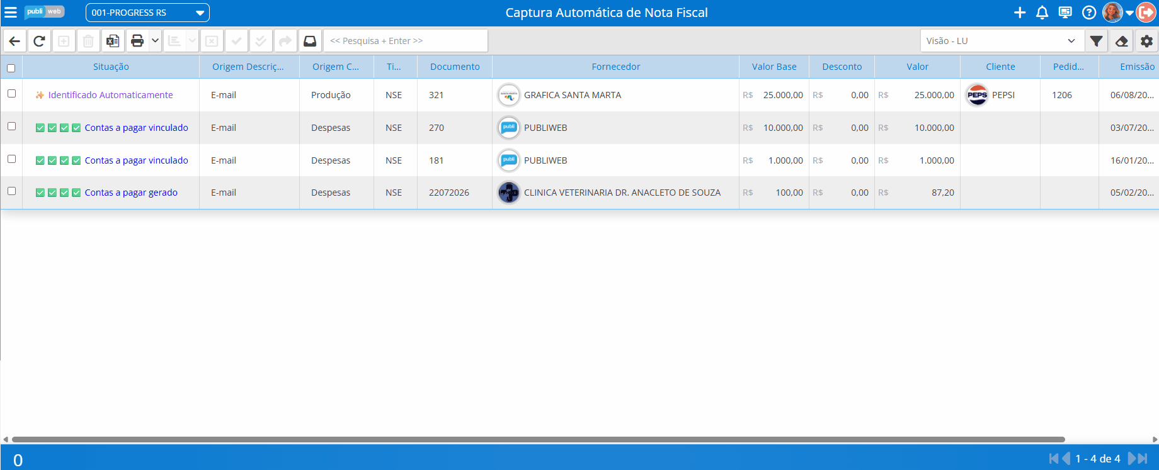Refresh the invoice list
This screenshot has width=1159, height=470.
[x=39, y=41]
